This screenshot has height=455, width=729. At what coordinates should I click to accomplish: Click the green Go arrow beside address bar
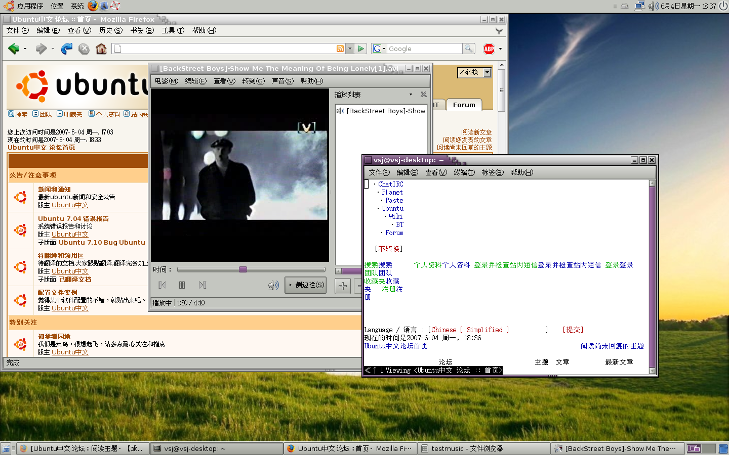point(361,49)
